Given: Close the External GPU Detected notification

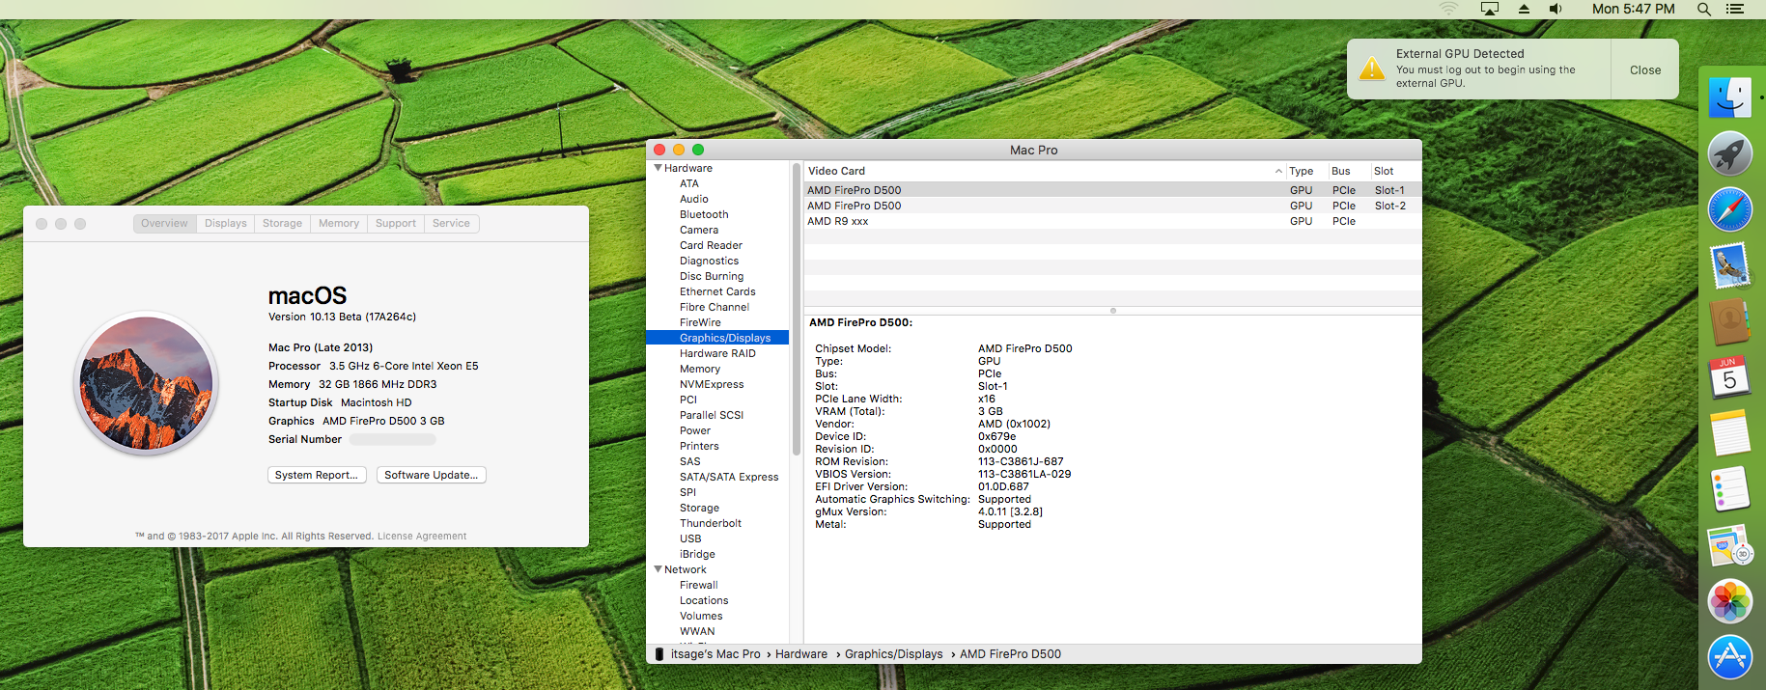Looking at the screenshot, I should pyautogui.click(x=1645, y=69).
